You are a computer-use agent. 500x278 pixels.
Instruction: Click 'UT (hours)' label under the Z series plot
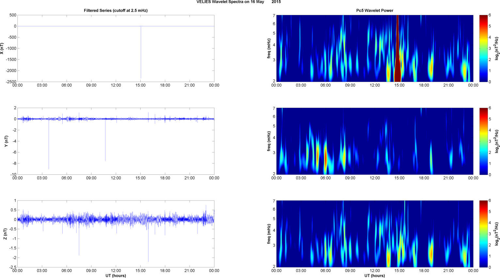(116, 275)
